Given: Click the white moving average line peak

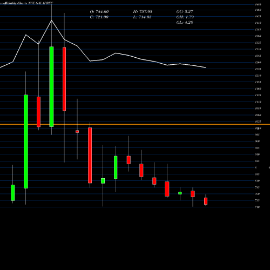Looking at the screenshot, I should [x=51, y=21].
